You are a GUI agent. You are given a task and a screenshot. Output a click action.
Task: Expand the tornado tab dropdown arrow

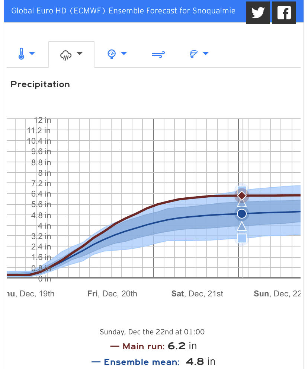coord(206,54)
